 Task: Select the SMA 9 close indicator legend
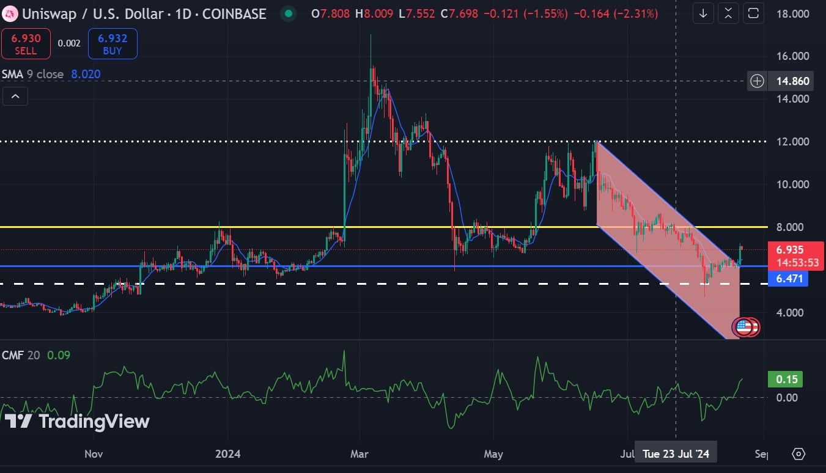32,74
